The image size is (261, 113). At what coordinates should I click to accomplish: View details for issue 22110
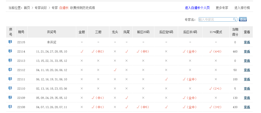coord(247,89)
